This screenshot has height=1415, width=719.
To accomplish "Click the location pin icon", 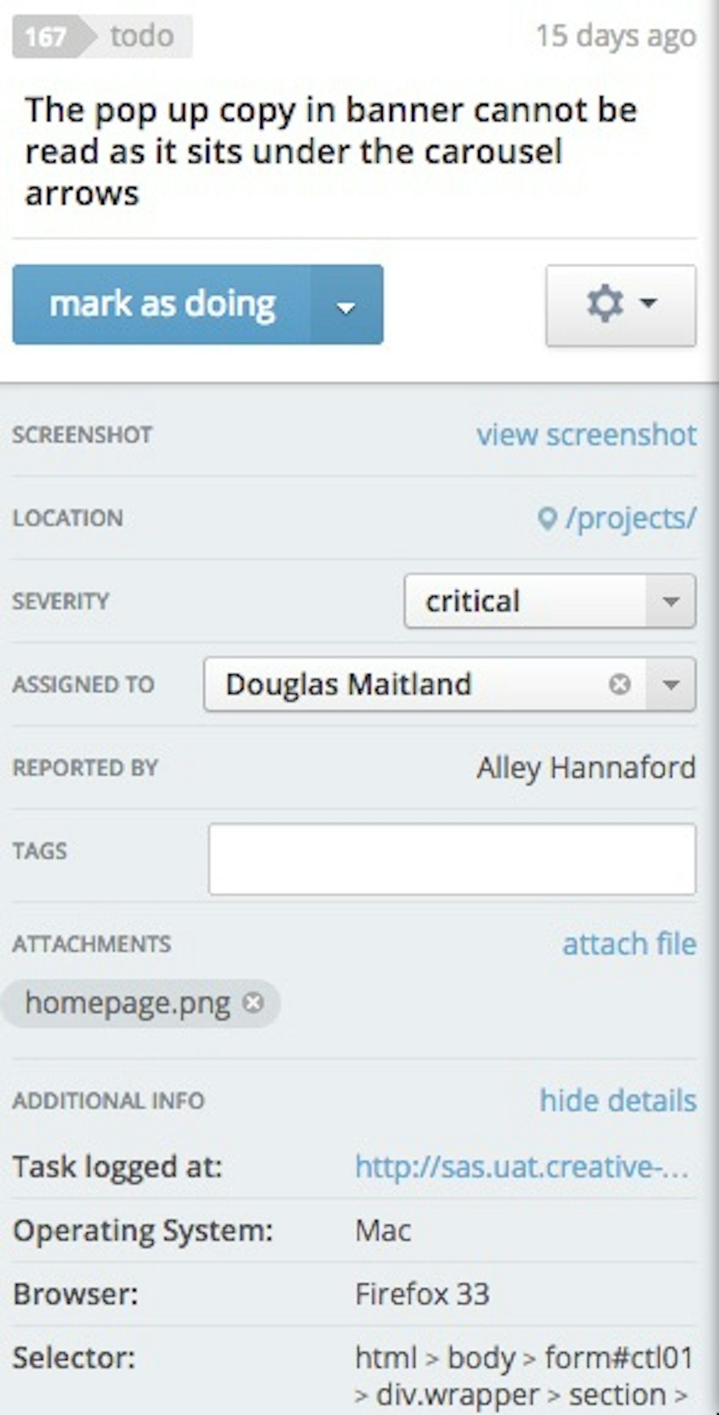I will [x=547, y=518].
